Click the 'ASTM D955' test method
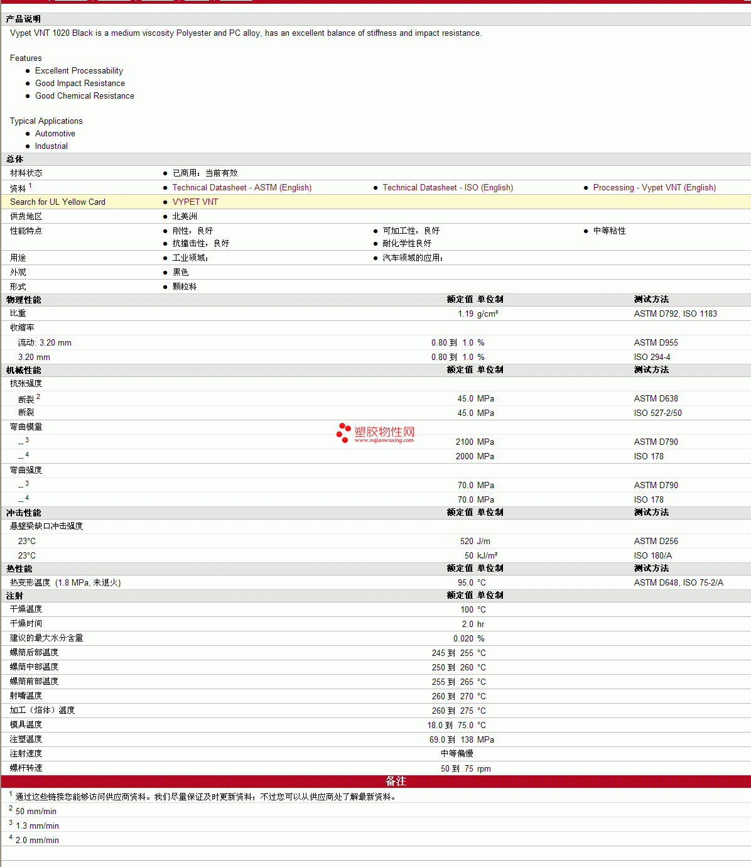Screen dimensions: 751x867 (656, 342)
